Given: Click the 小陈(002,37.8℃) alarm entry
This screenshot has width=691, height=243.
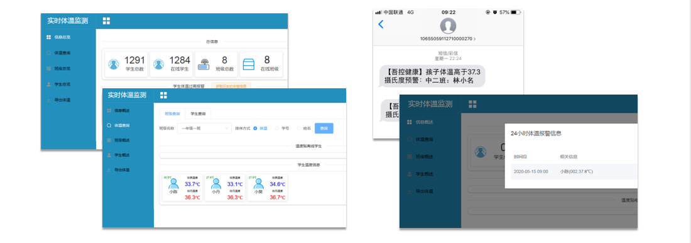Looking at the screenshot, I should pyautogui.click(x=576, y=172).
